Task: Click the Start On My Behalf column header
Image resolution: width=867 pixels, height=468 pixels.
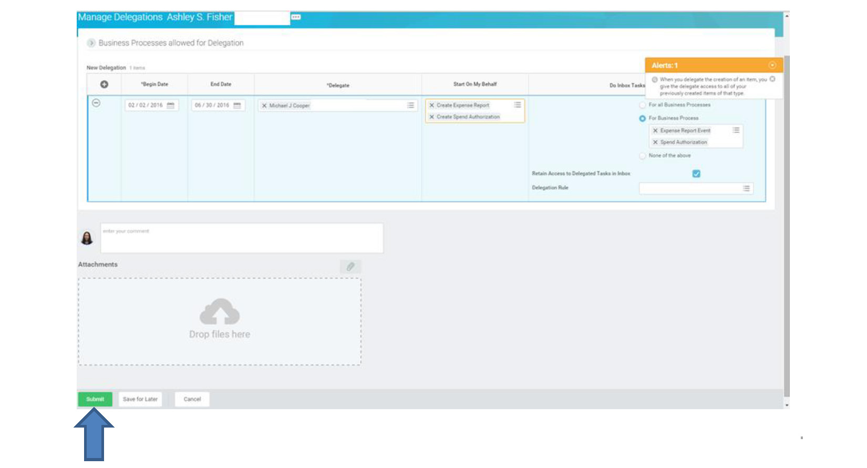Action: coord(475,84)
